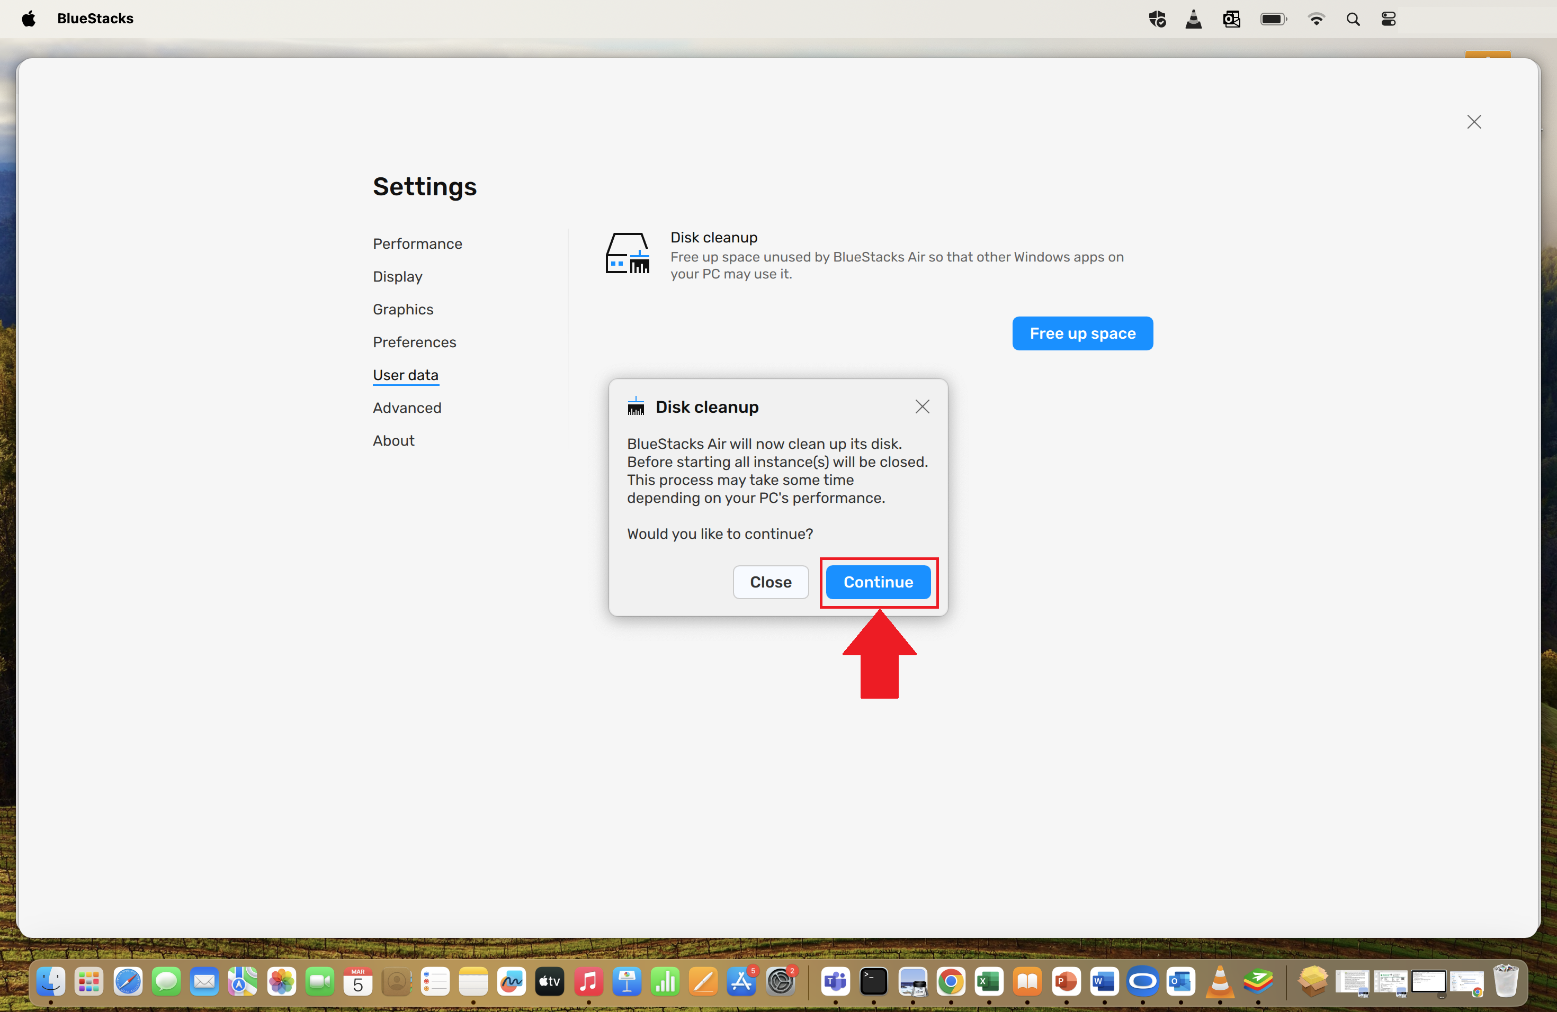
Task: Open Reminders from the dock
Action: click(435, 981)
